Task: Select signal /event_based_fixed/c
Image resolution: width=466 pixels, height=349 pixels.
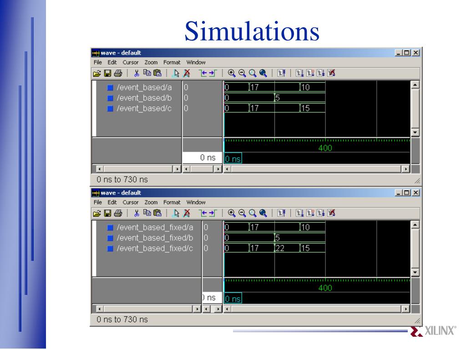Action: coord(155,248)
